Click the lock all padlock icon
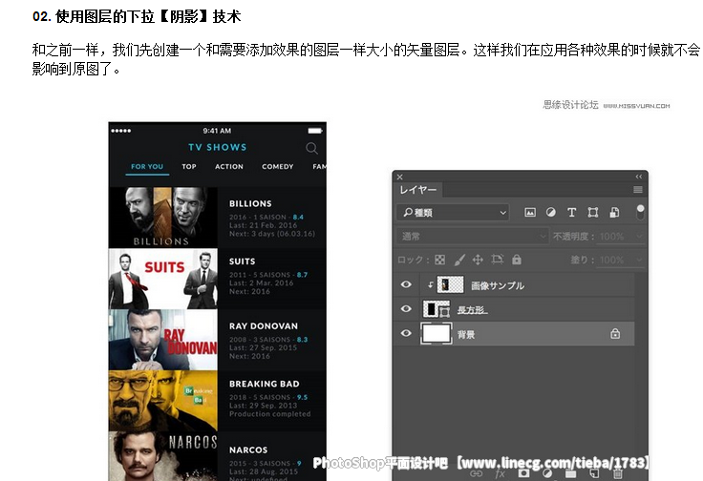Image resolution: width=703 pixels, height=481 pixels. pos(517,260)
